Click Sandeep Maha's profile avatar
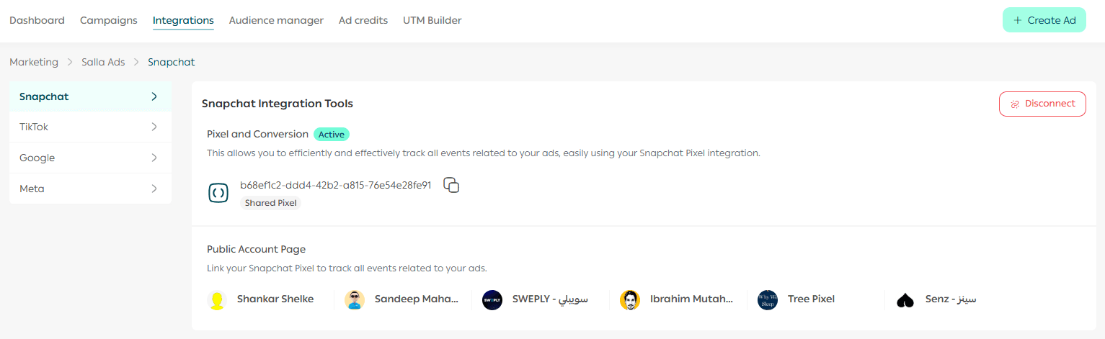 [355, 299]
